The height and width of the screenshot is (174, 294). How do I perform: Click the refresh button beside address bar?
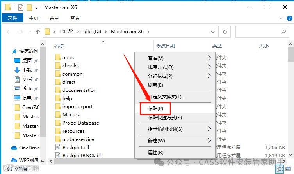click(225, 32)
